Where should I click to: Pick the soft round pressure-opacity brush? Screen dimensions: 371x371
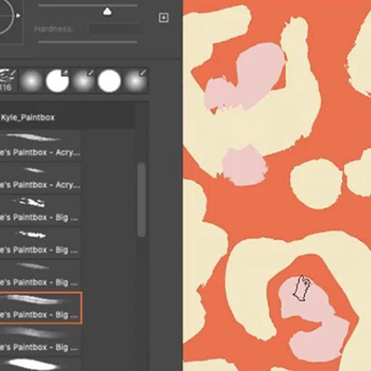tap(83, 80)
